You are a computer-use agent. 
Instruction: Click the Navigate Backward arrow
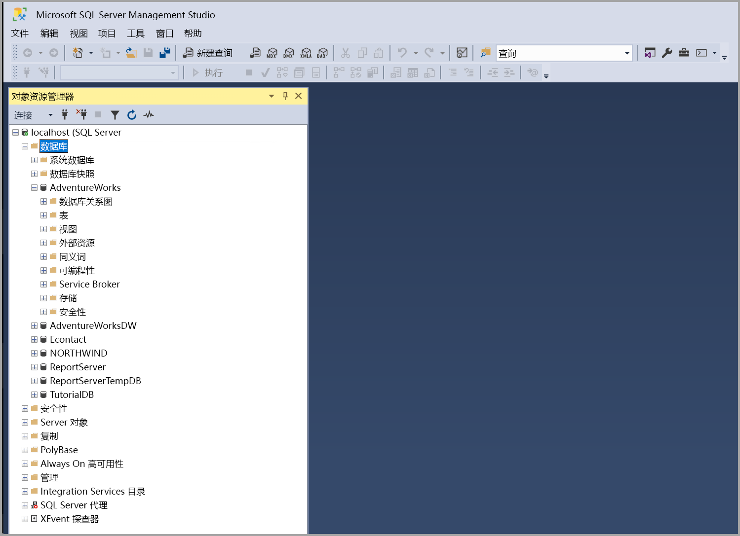click(x=28, y=53)
